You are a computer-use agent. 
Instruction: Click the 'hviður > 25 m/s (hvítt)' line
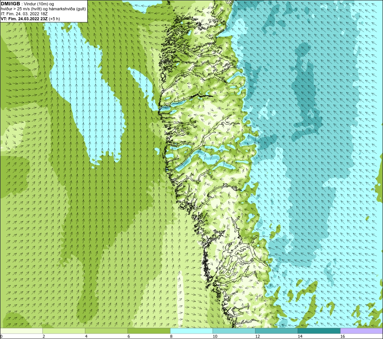coord(44,9)
